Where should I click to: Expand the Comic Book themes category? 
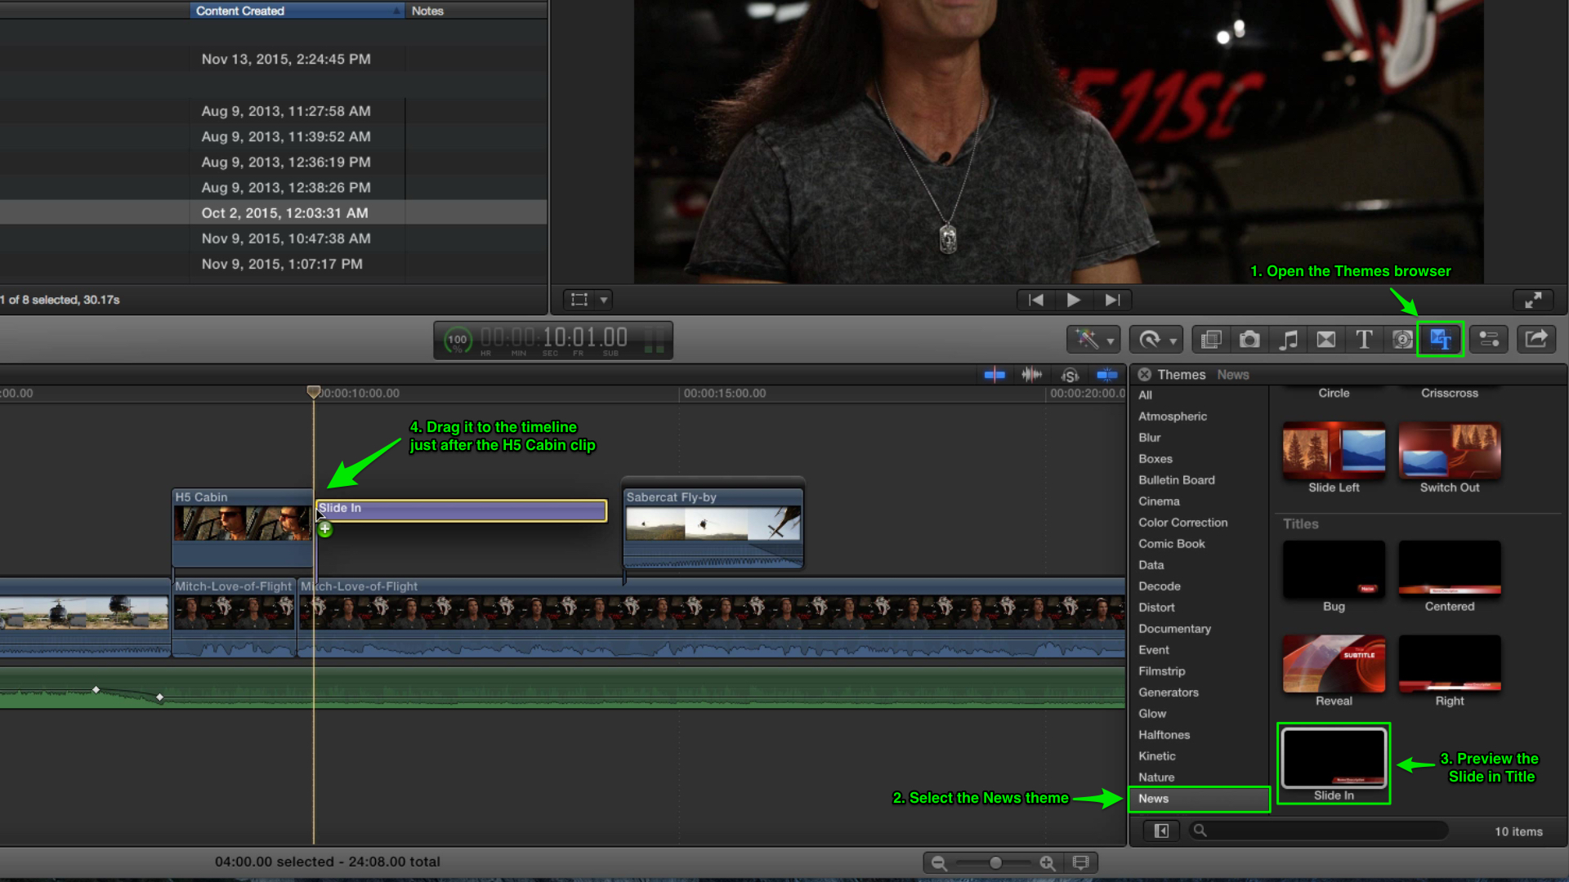tap(1171, 543)
